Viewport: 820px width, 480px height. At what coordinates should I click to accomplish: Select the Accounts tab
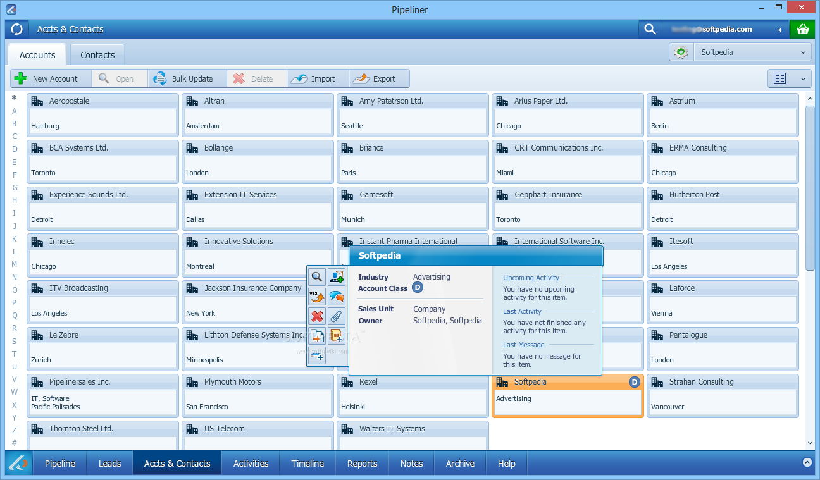37,55
